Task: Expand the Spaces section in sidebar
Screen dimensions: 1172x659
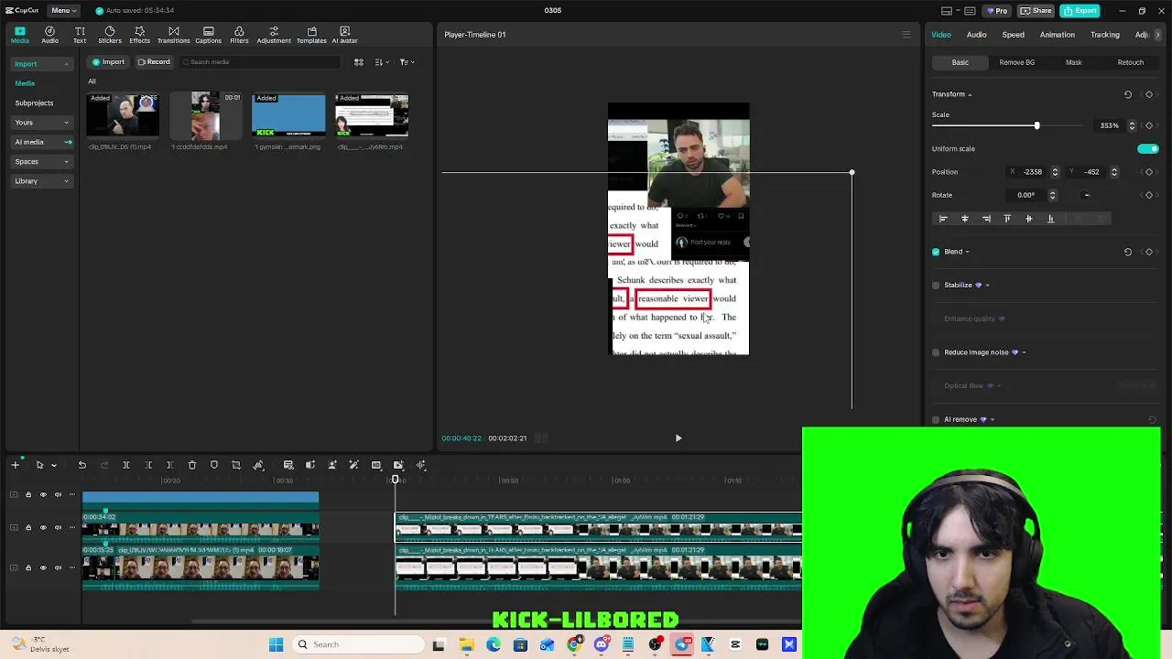Action: pyautogui.click(x=66, y=162)
